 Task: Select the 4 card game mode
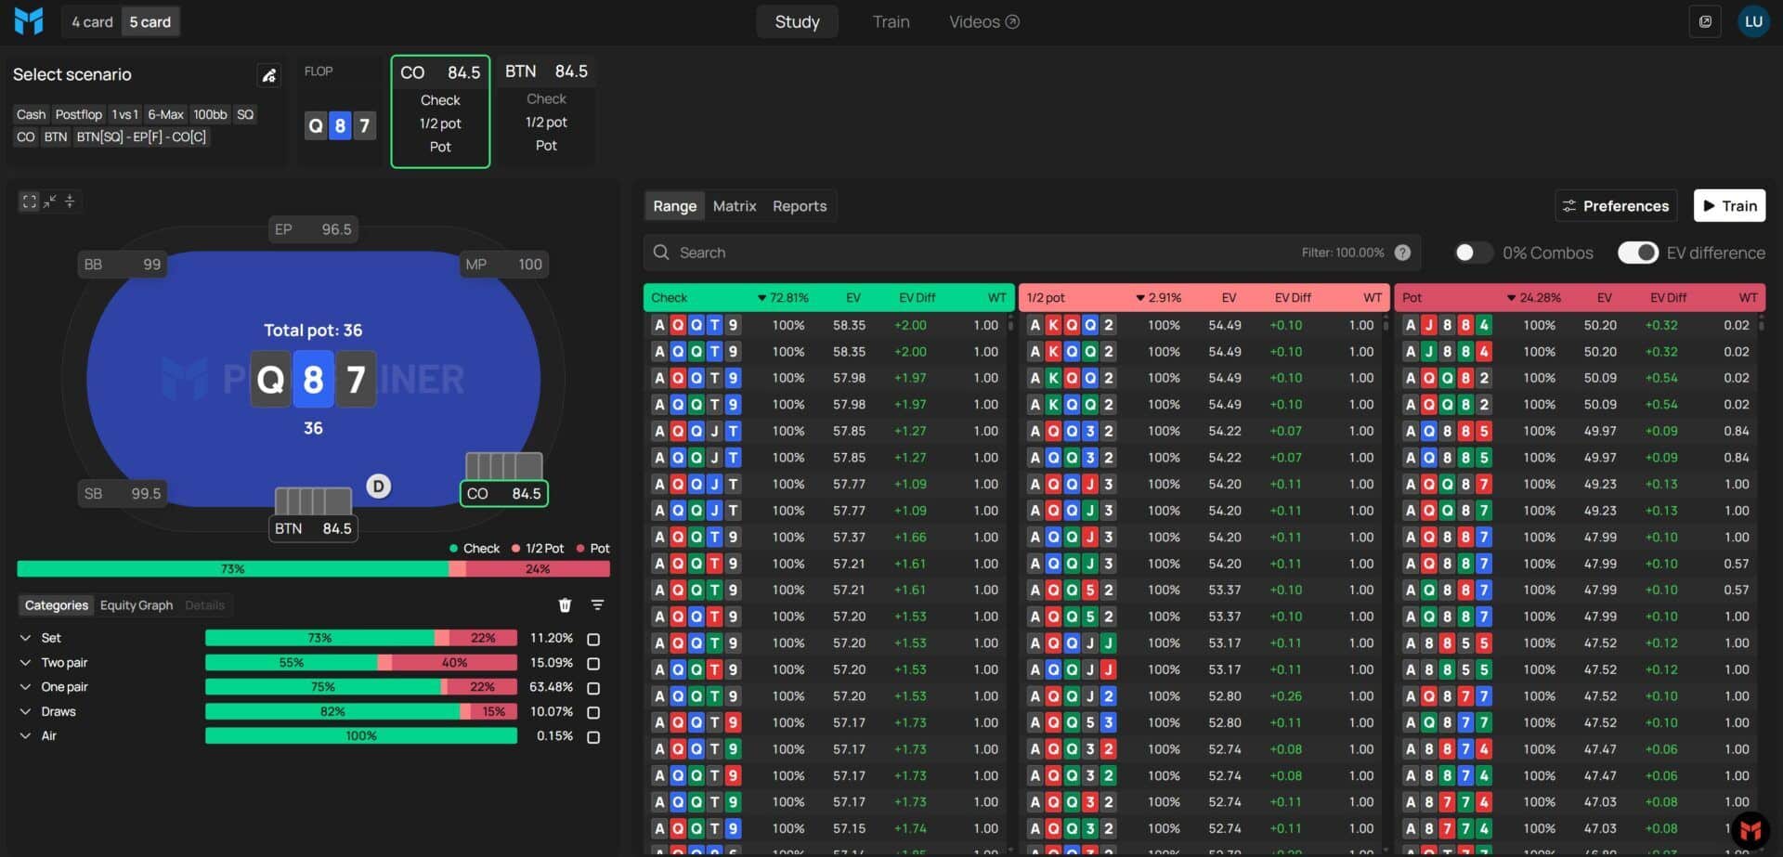click(x=92, y=21)
